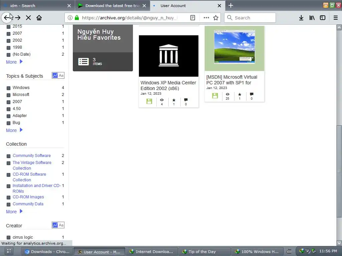Image resolution: width=342 pixels, height=256 pixels.
Task: Click the archive building thumbnail
Action: [x=169, y=56]
